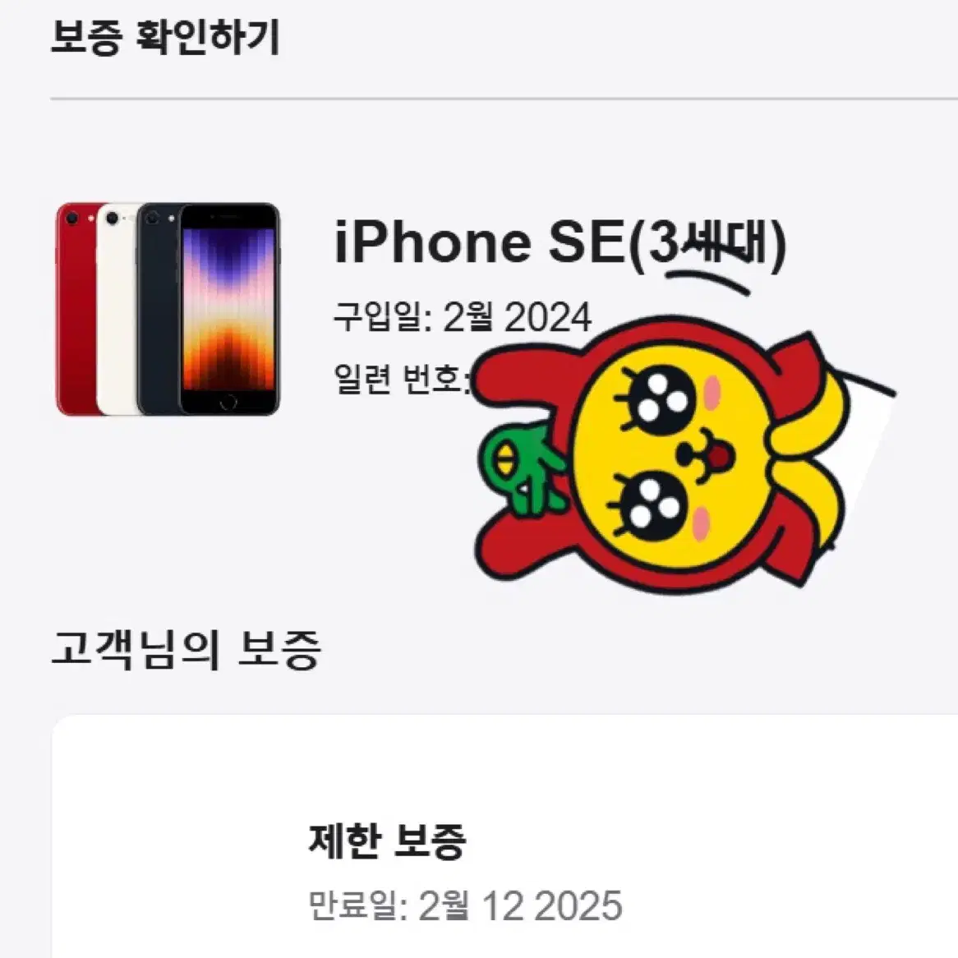Click the iPhone SE(3세대) device title
958x958 pixels.
[x=560, y=242]
